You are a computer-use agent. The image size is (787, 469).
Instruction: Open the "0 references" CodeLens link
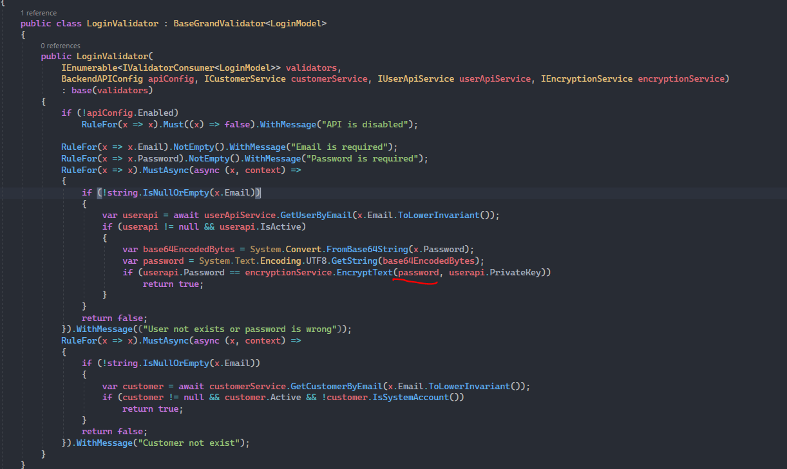[x=61, y=46]
